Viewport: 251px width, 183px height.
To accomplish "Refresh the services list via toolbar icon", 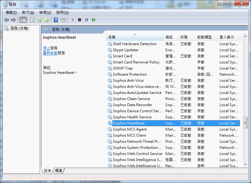I will [39, 20].
